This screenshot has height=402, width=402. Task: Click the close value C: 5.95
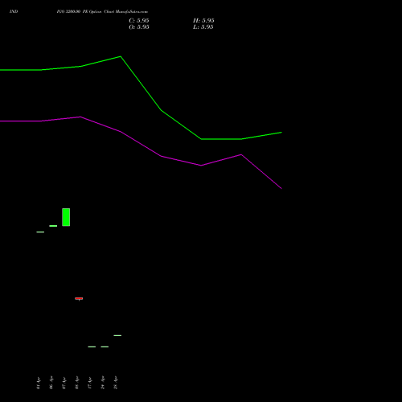[x=139, y=21]
